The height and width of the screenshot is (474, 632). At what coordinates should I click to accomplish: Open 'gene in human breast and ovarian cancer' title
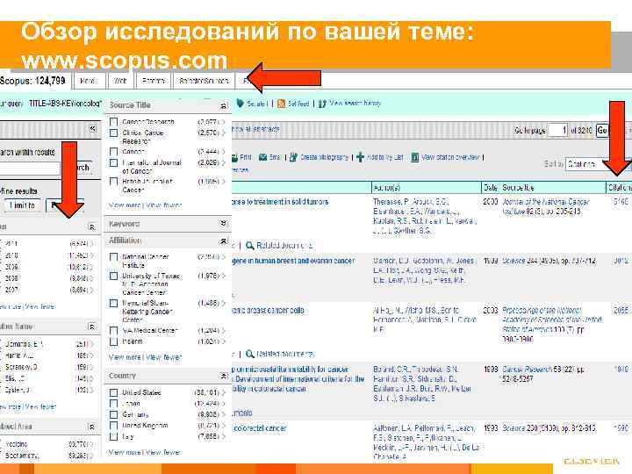click(x=293, y=262)
